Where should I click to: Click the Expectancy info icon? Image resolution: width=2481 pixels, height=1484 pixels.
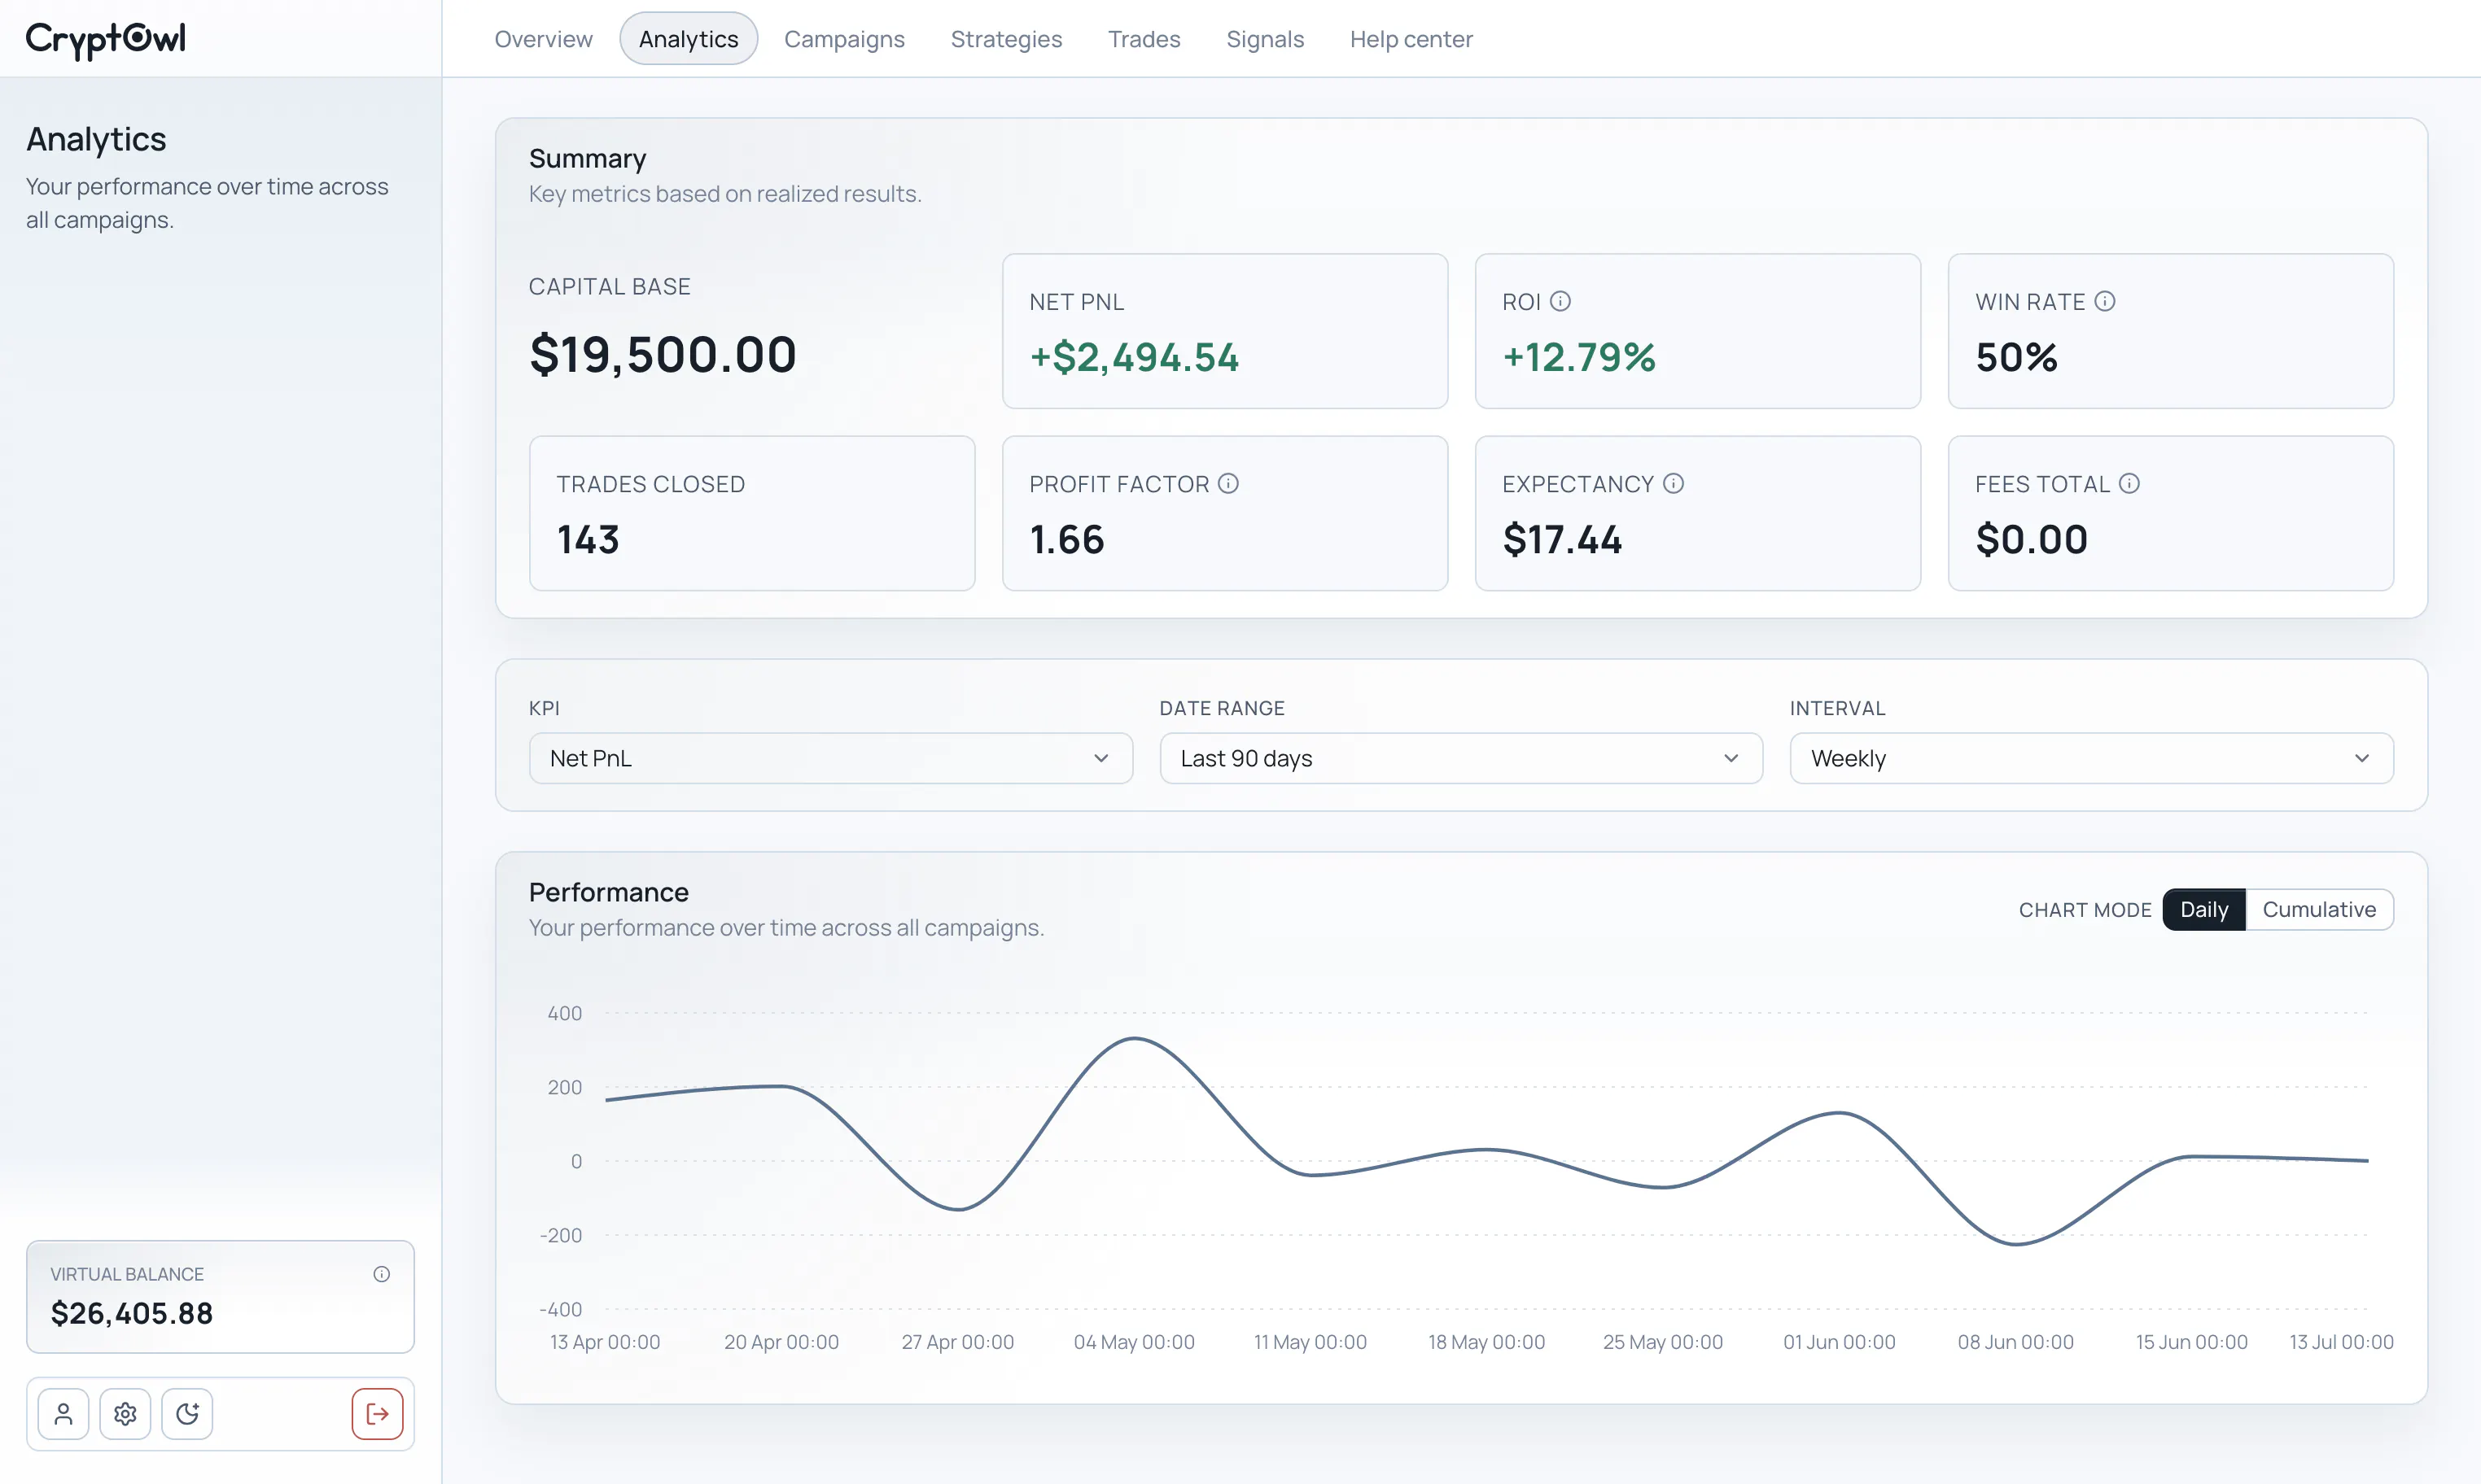click(1674, 483)
